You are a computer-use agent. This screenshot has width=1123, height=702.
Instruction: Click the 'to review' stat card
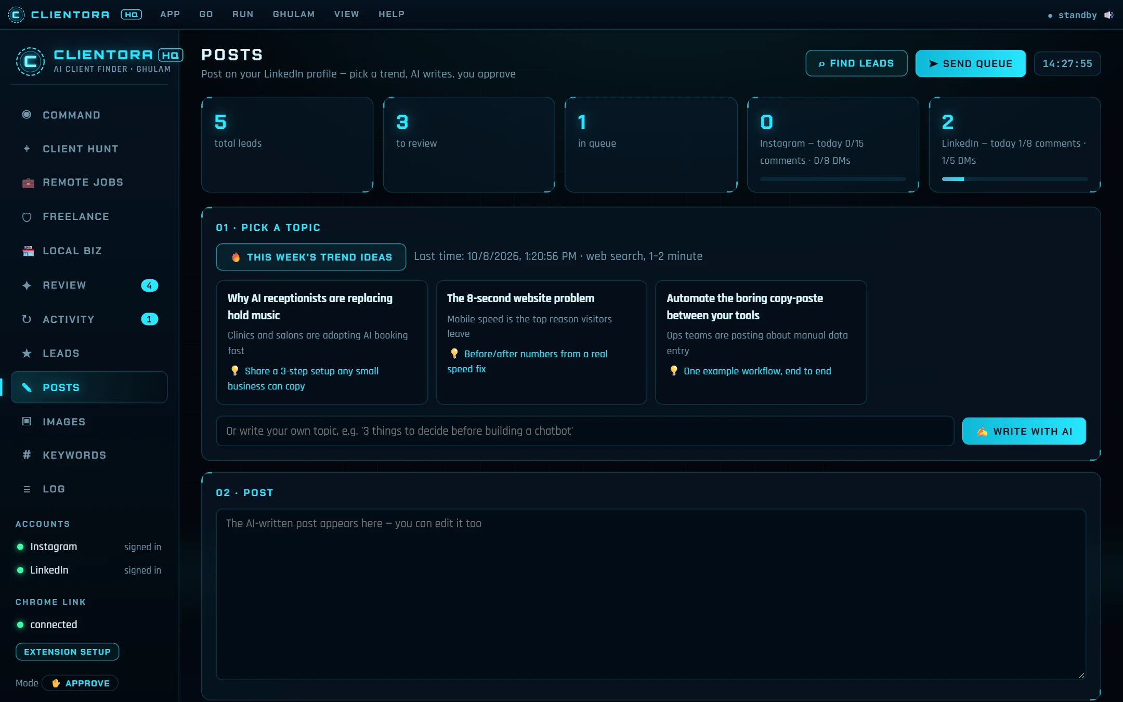469,145
